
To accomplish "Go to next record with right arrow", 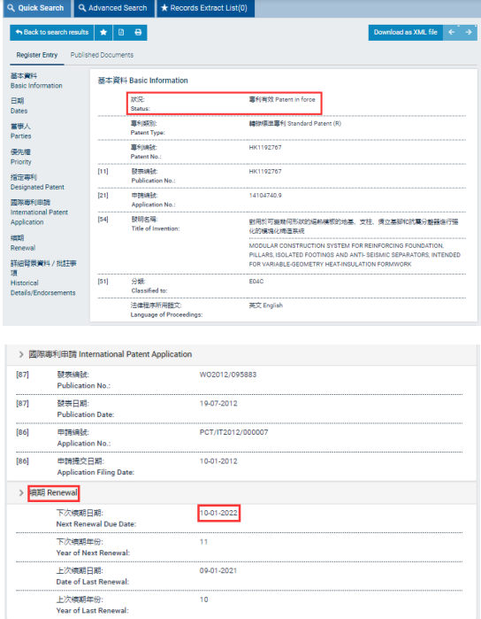I will (x=469, y=33).
